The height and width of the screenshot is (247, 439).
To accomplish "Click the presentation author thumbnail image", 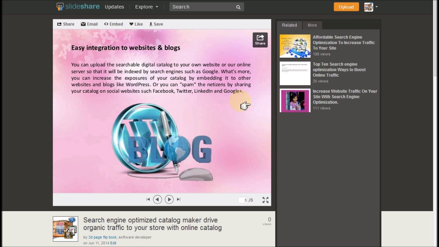I will (66, 229).
